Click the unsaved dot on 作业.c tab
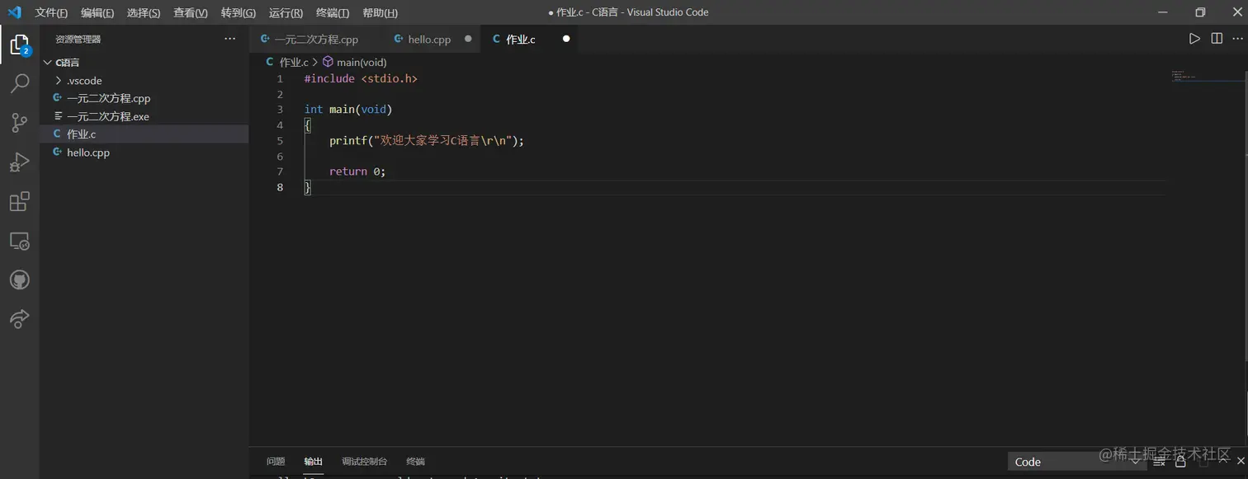Image resolution: width=1248 pixels, height=479 pixels. (566, 39)
